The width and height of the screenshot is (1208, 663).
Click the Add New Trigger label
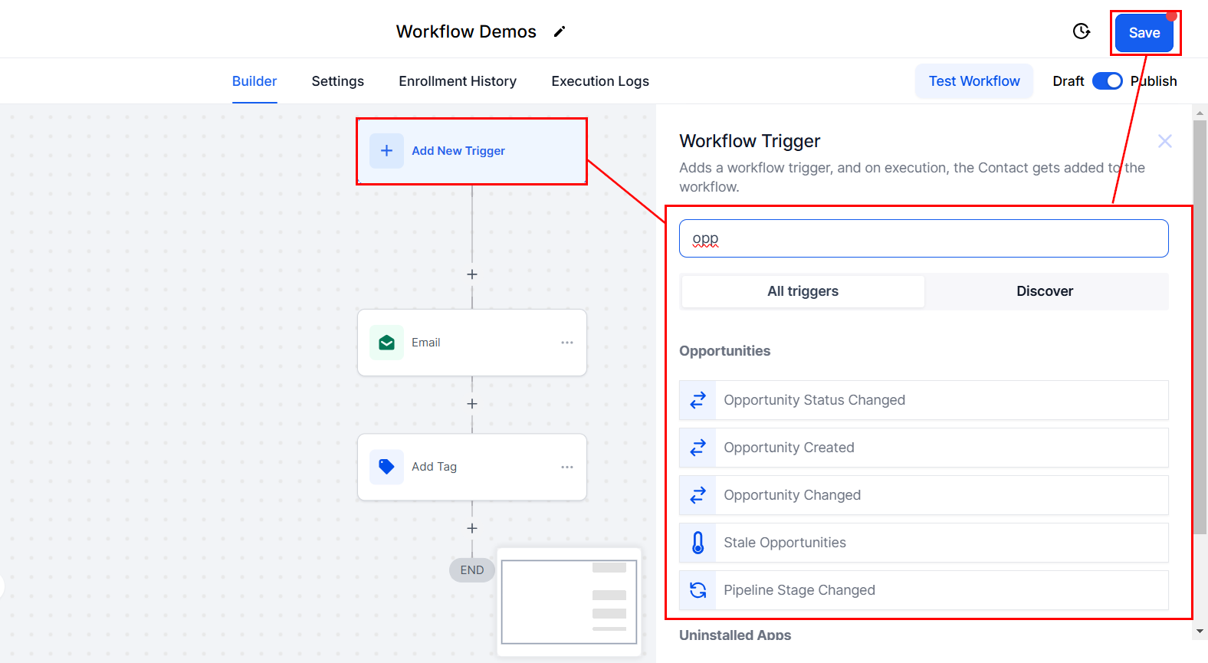(458, 151)
